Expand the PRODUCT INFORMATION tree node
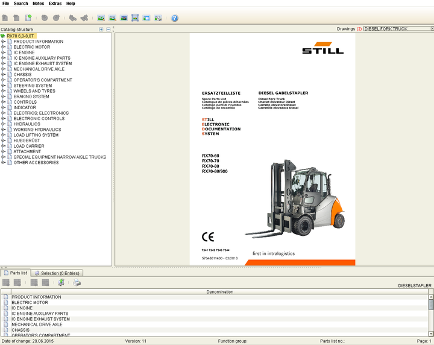This screenshot has width=434, height=345. pyautogui.click(x=3, y=41)
